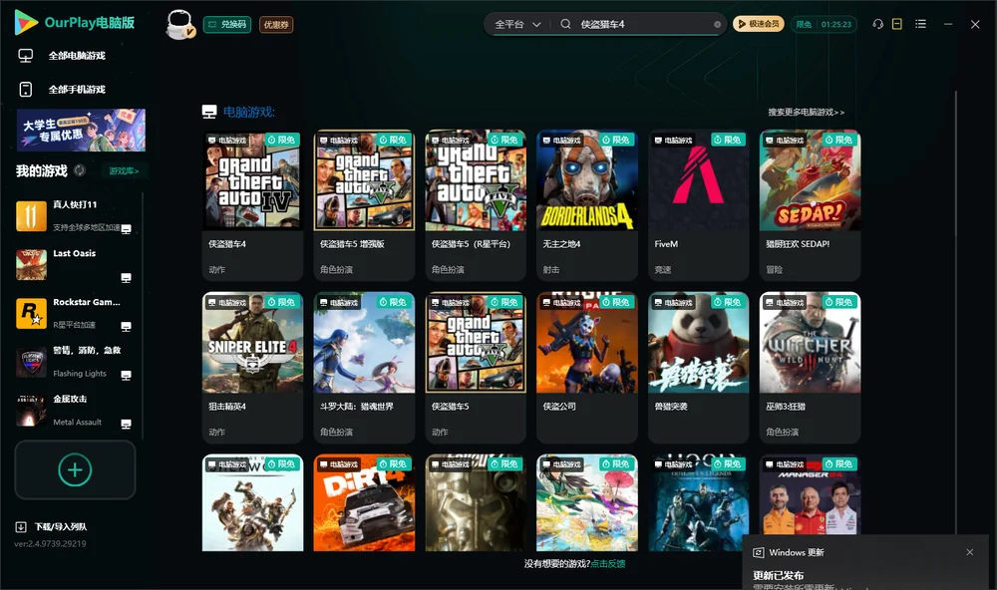This screenshot has width=997, height=590.
Task: Open the 极速会员 membership button
Action: [759, 24]
